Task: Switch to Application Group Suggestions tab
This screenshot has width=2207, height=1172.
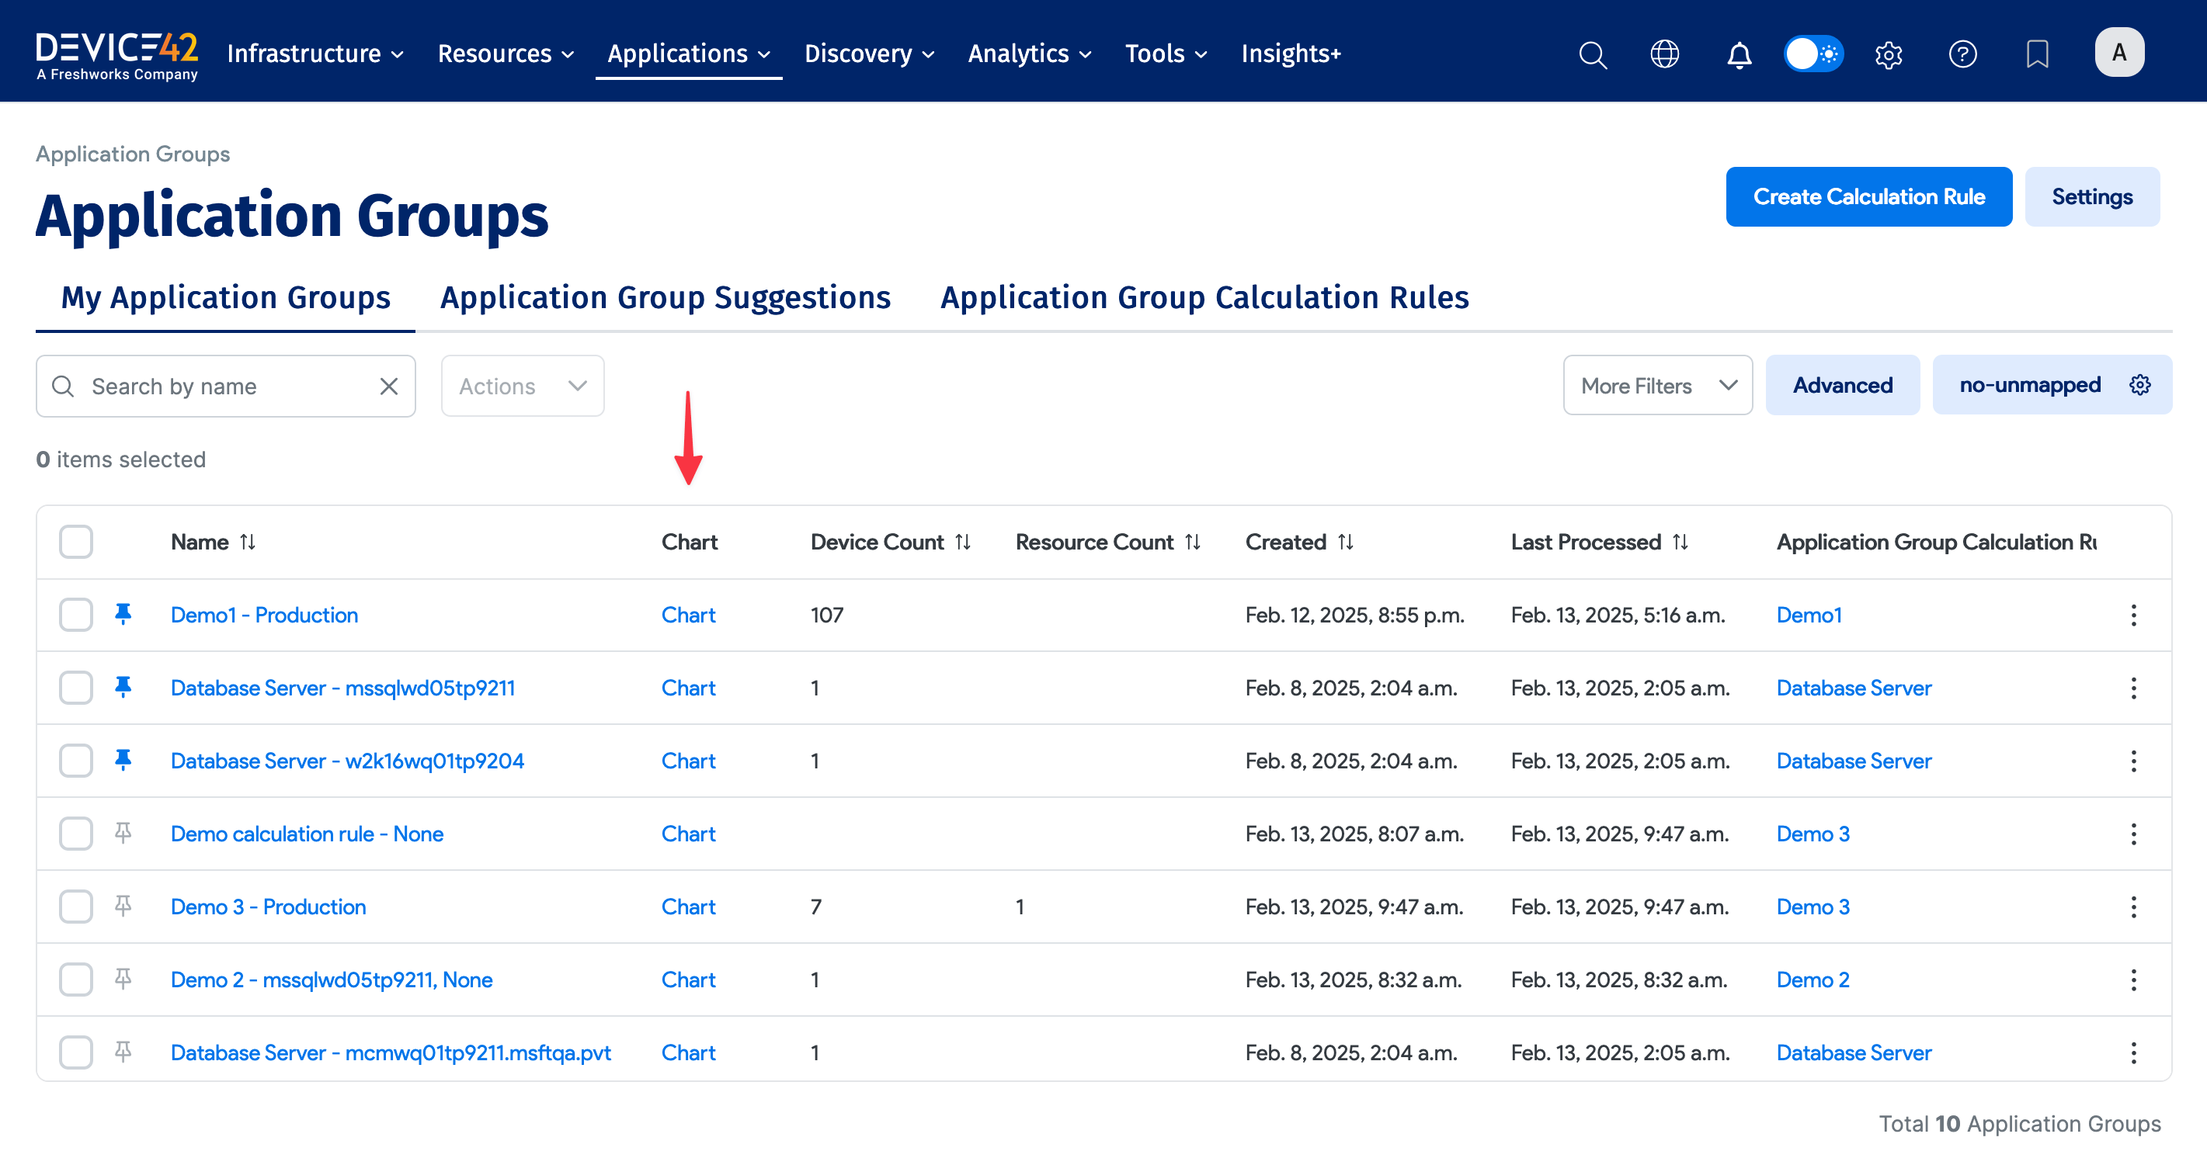Action: tap(665, 297)
